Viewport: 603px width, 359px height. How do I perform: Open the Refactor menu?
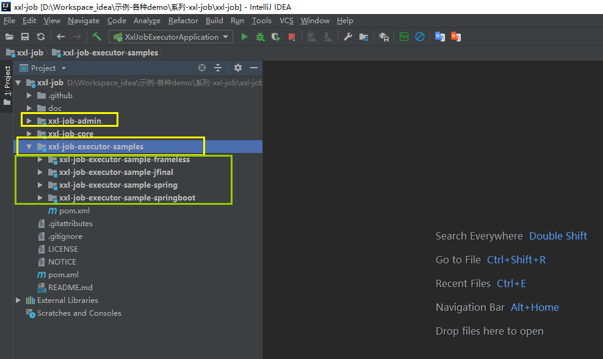[183, 21]
